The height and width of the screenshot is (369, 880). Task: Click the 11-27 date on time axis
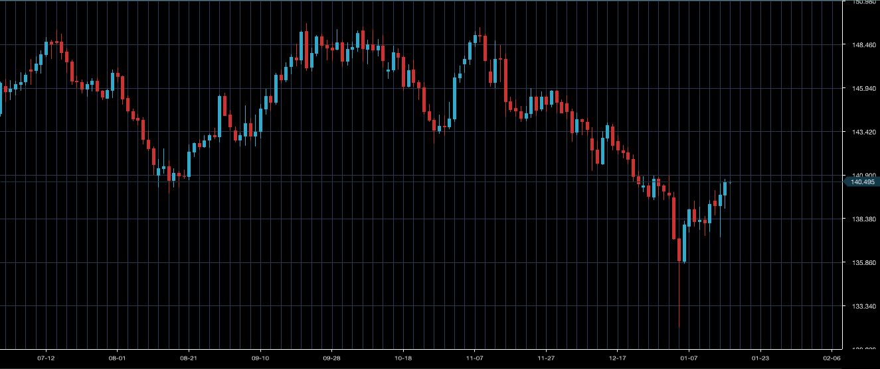coord(546,357)
